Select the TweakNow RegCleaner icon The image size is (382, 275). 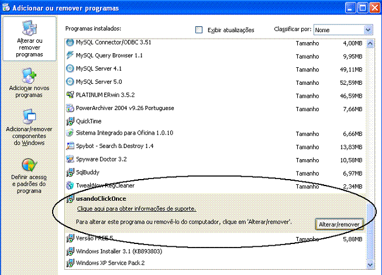[x=70, y=185]
